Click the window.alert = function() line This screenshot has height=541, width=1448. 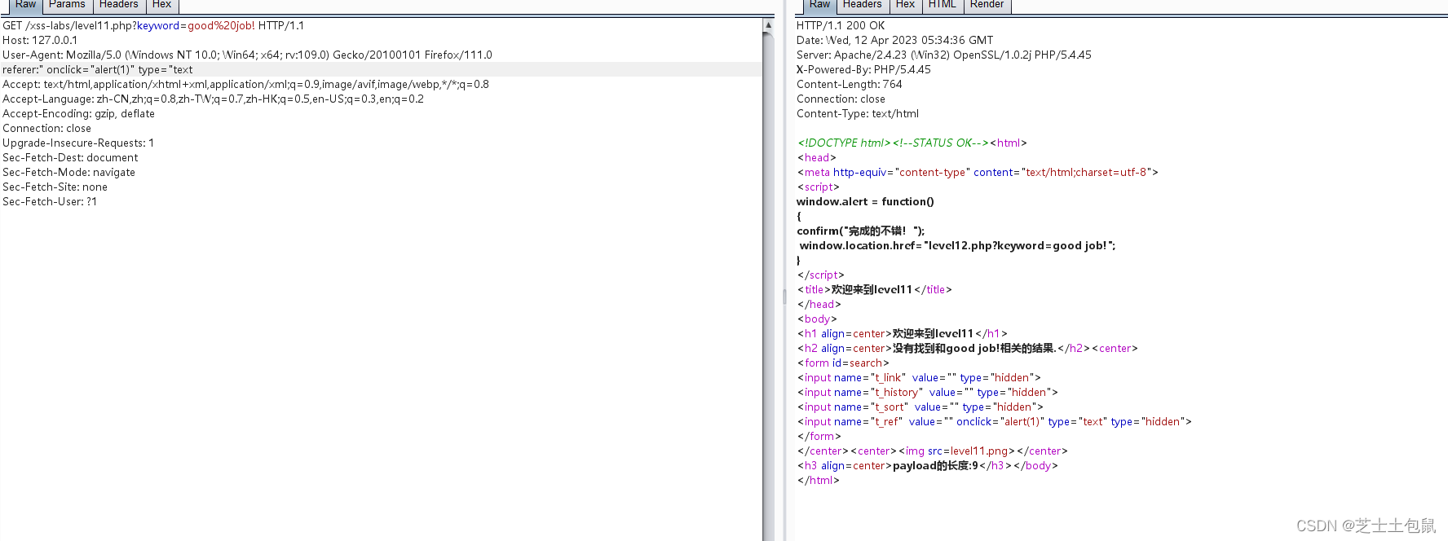coord(865,201)
